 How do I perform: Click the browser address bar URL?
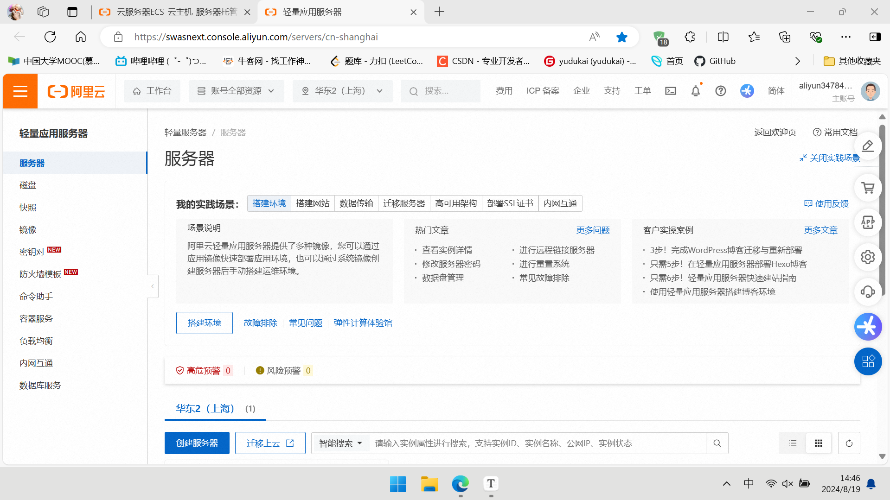[x=256, y=37]
